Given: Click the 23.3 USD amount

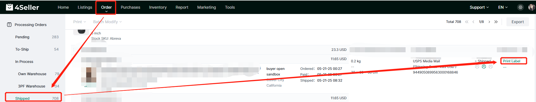Looking at the screenshot, I should [x=339, y=50].
